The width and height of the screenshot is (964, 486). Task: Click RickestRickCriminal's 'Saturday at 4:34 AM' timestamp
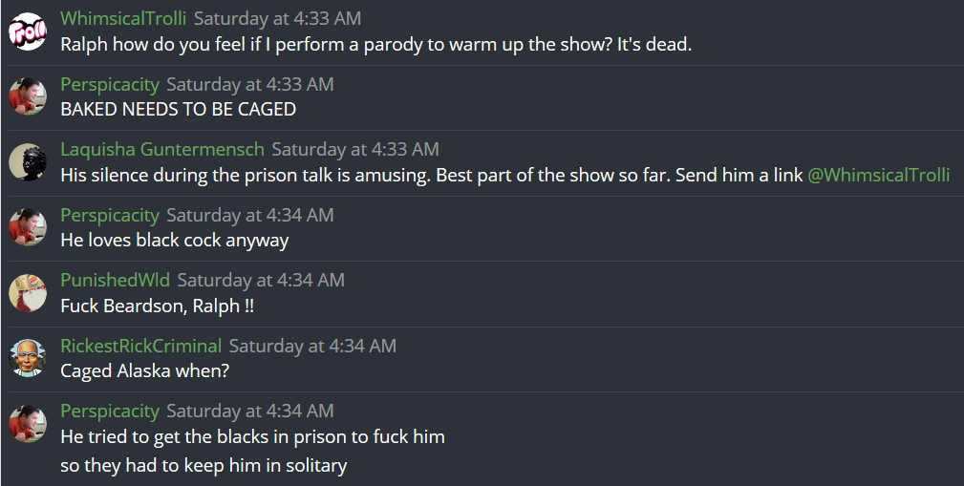(312, 346)
